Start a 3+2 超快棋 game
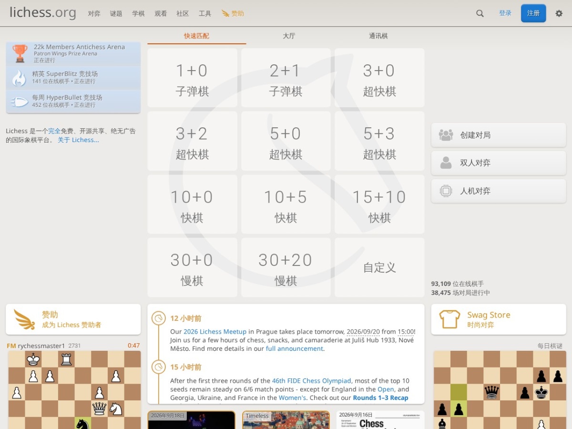The image size is (572, 429). tap(192, 141)
